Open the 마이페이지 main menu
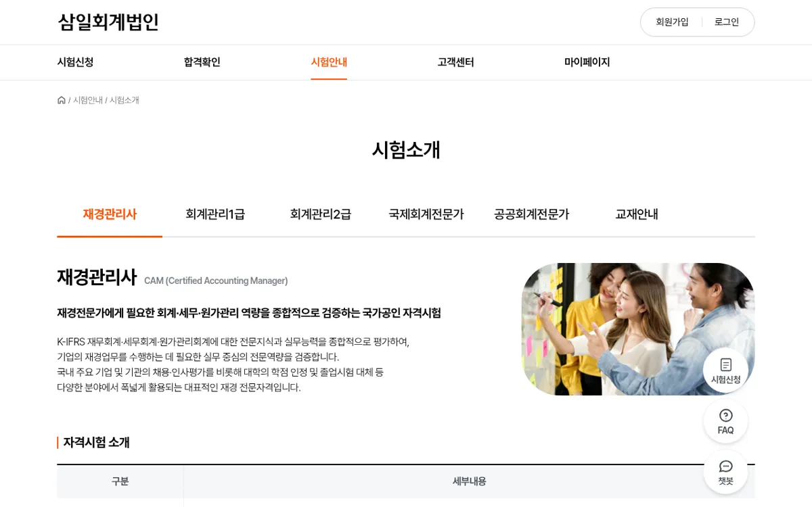The width and height of the screenshot is (812, 507). pos(587,62)
